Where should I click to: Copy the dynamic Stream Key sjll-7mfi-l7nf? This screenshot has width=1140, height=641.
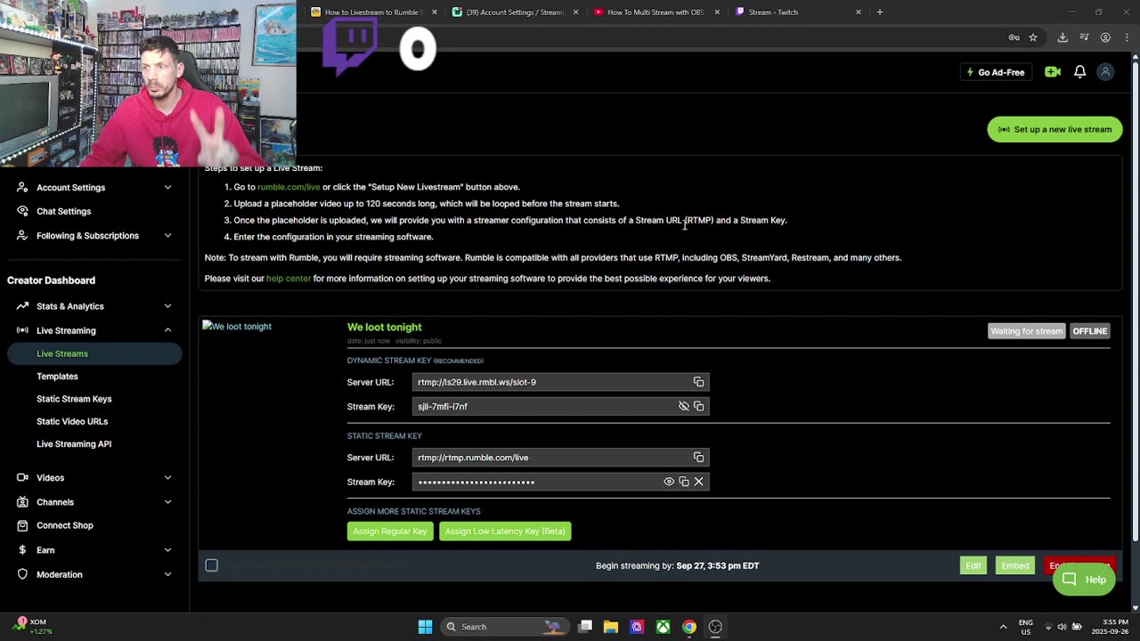coord(698,406)
